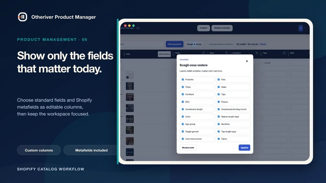Click the Tipo column header label

tap(264, 53)
